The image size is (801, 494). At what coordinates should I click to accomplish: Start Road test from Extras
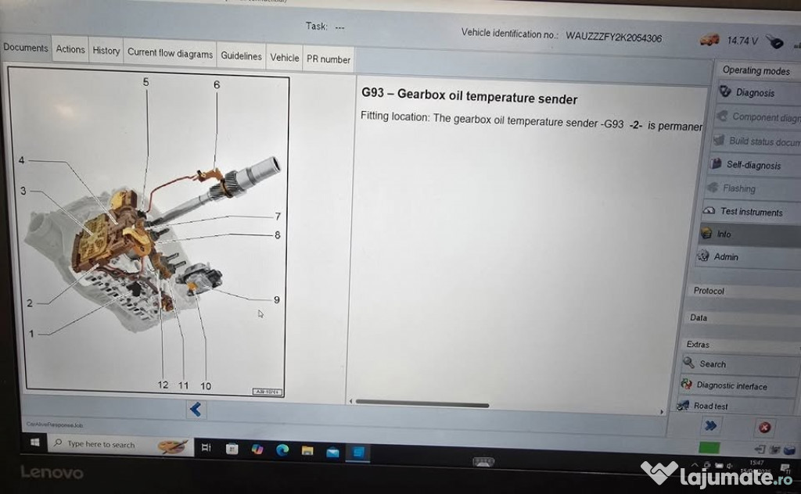pos(709,406)
